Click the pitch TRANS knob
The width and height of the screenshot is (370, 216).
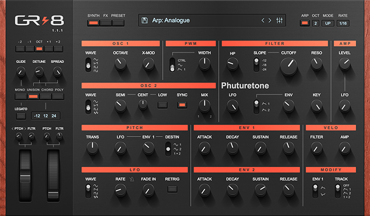(x=92, y=148)
